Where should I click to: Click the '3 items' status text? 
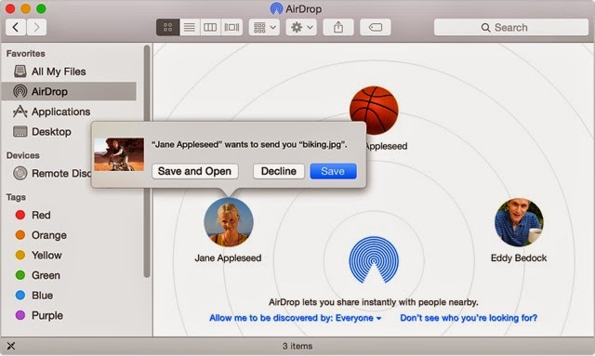coord(297,346)
